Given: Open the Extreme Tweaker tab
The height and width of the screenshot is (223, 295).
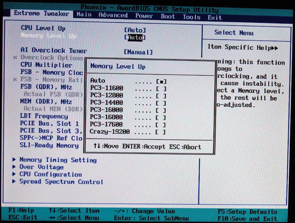Looking at the screenshot, I should point(41,13).
